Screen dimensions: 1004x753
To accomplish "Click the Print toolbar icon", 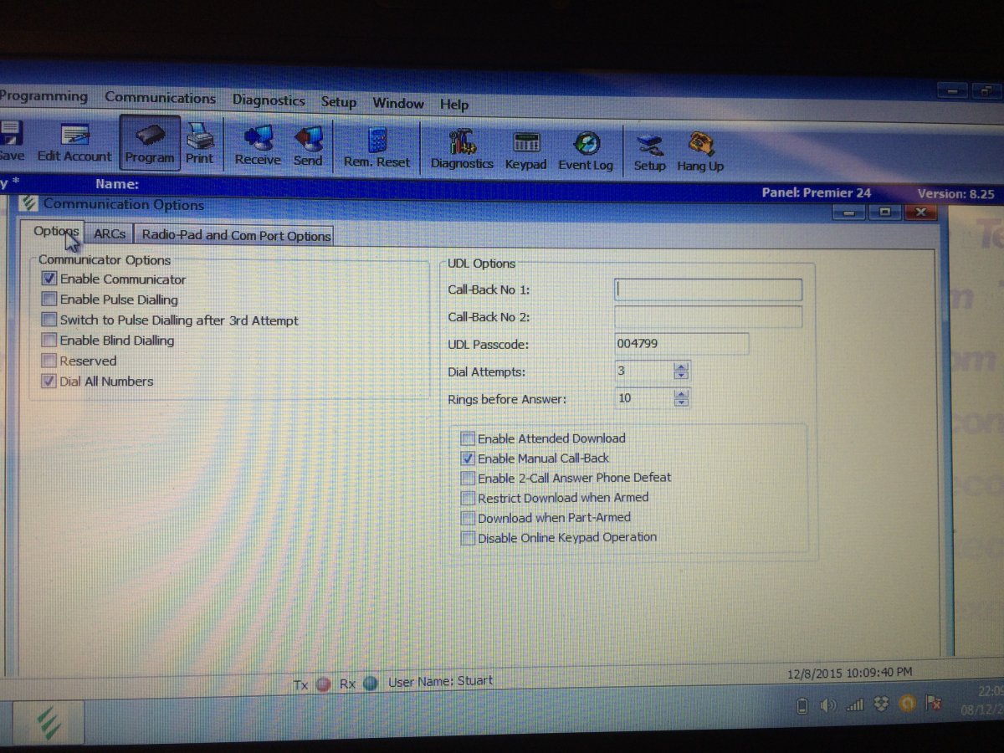I will pos(199,143).
